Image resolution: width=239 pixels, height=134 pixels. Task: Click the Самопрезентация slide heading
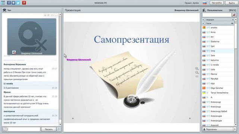click(x=131, y=39)
